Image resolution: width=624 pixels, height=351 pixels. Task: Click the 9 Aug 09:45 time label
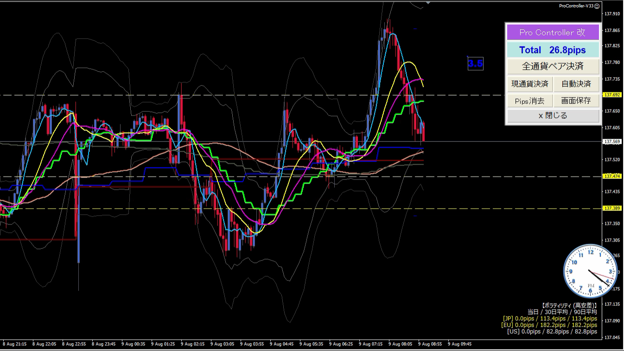pos(459,344)
